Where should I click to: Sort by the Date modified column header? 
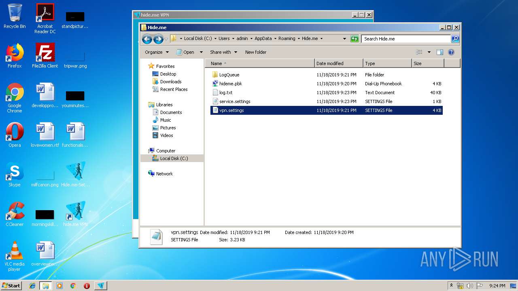click(x=338, y=63)
